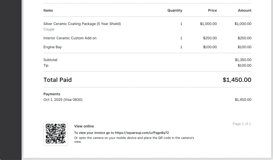This screenshot has width=273, height=160.
Task: Click the Subtotal label
Action: coord(51,60)
